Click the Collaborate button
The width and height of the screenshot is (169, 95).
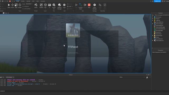tap(157, 1)
